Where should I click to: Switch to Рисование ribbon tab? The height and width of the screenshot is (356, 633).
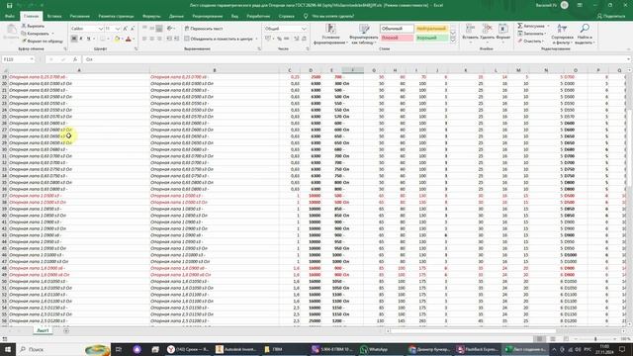pos(79,16)
